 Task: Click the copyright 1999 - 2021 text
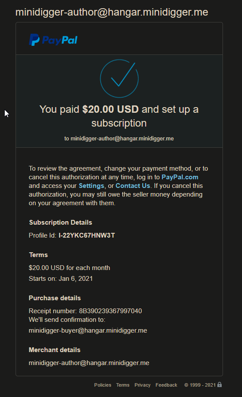pyautogui.click(x=200, y=385)
